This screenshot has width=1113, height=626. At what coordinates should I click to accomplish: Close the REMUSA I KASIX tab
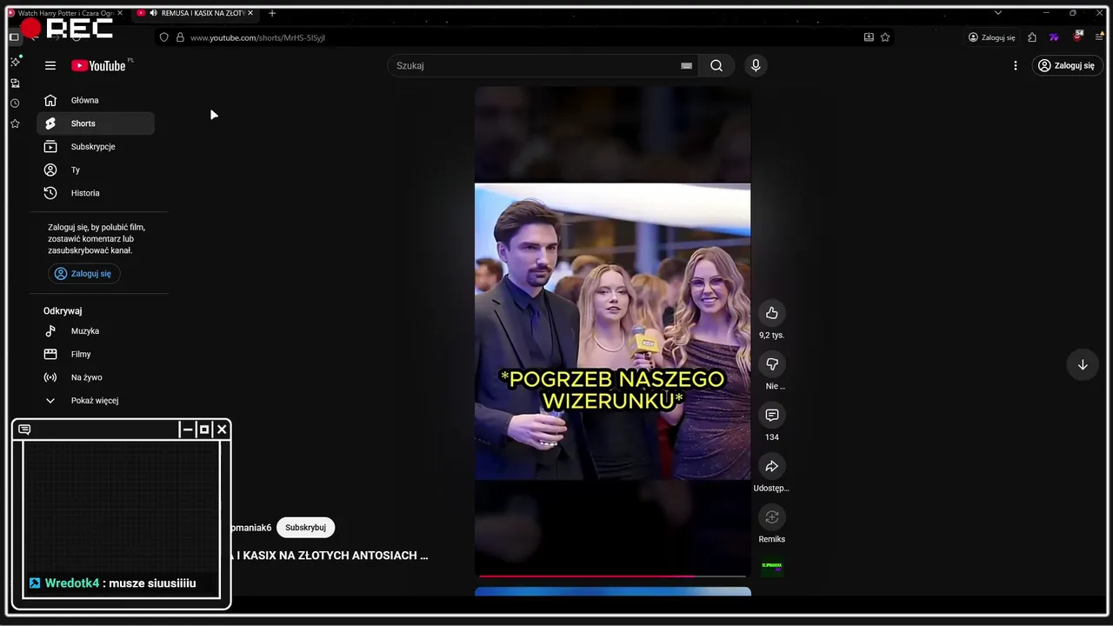click(250, 13)
